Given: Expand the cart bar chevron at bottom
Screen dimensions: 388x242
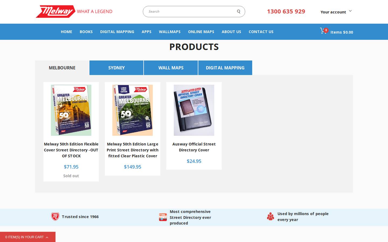Looking at the screenshot, I should [47, 237].
